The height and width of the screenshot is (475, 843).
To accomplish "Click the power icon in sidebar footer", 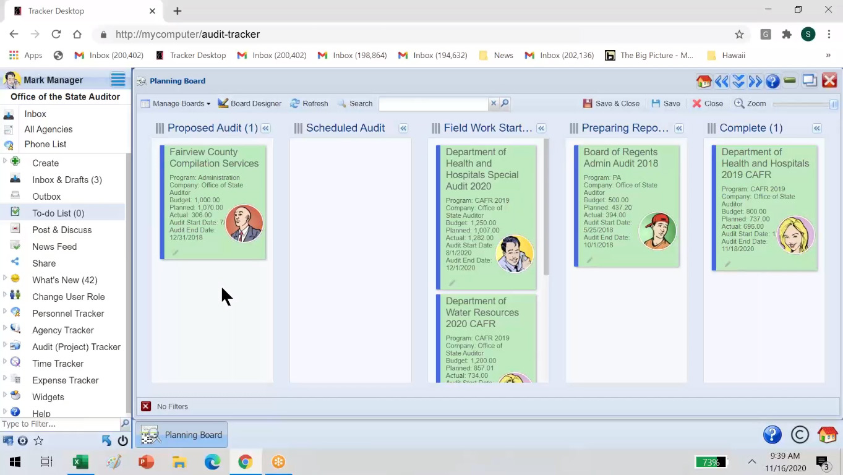I will (x=122, y=441).
